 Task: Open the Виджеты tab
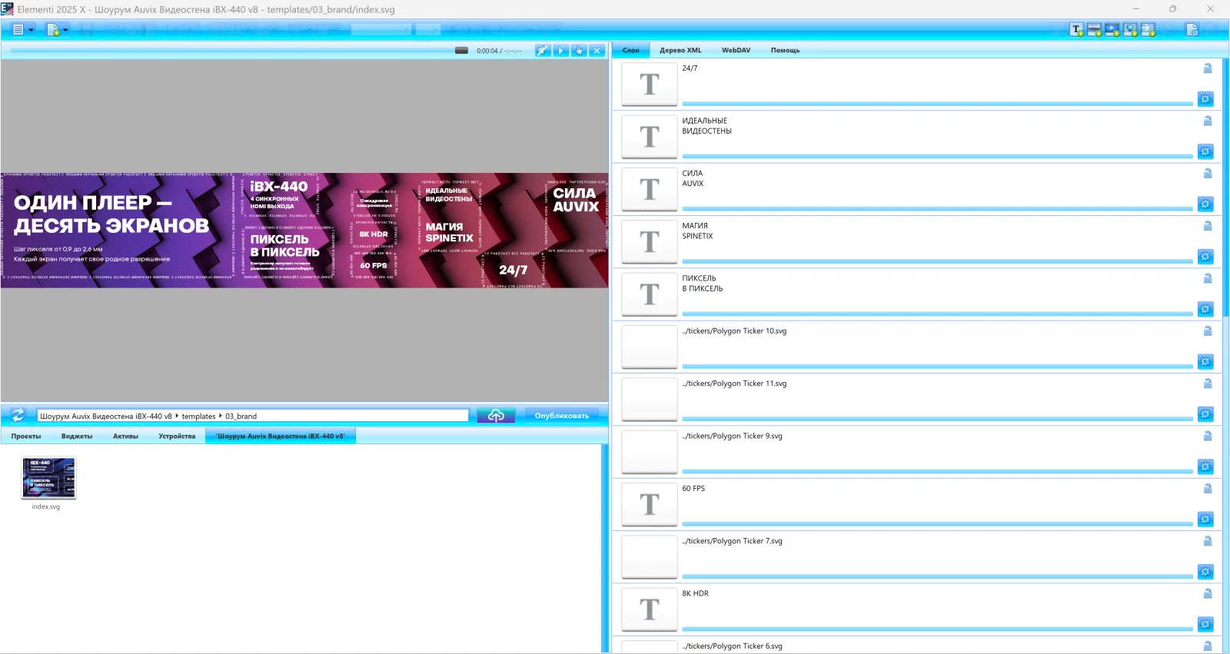(x=77, y=436)
